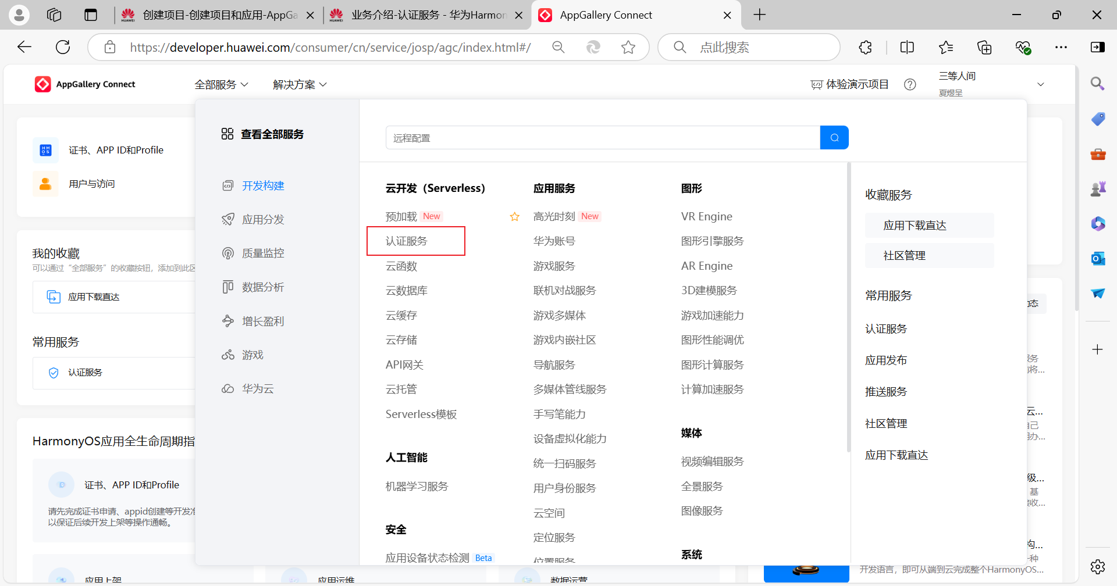
Task: Open browser collections icon
Action: click(x=984, y=47)
